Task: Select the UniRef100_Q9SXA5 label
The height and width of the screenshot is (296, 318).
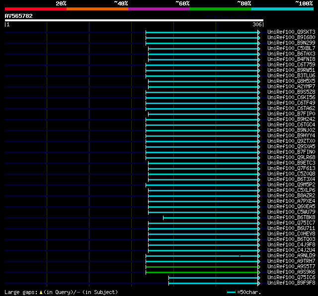Action: point(291,147)
